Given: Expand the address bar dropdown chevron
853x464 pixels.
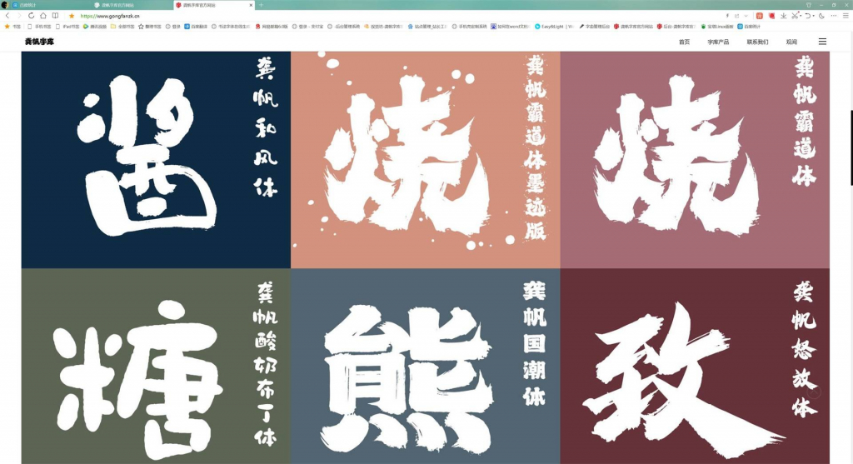Looking at the screenshot, I should coord(746,16).
